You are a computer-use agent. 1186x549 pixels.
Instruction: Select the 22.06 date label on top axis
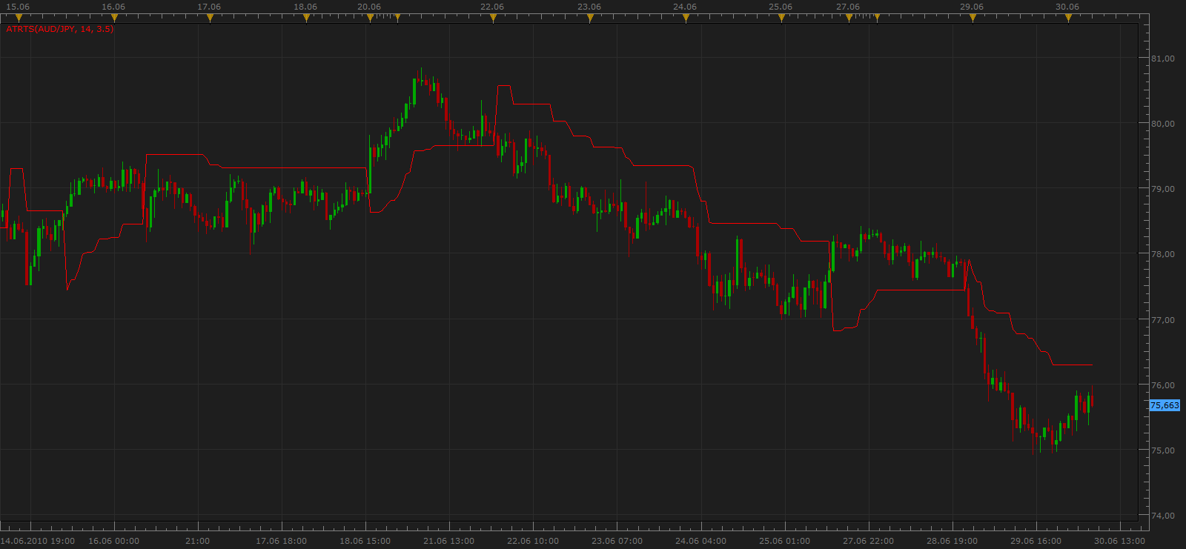pos(492,7)
